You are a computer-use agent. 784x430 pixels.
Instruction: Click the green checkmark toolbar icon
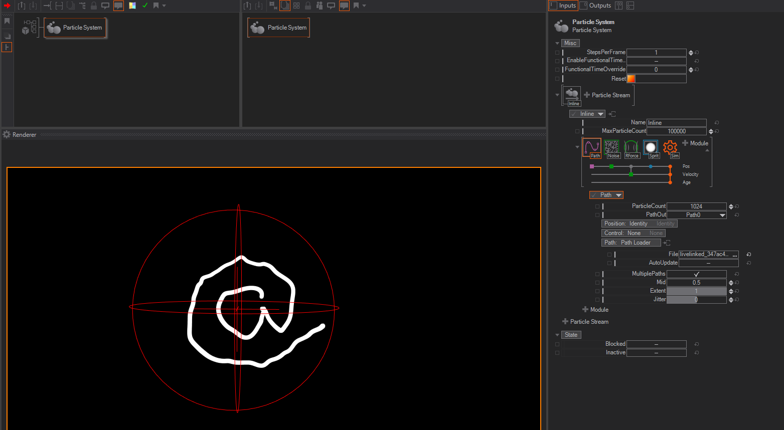click(145, 6)
